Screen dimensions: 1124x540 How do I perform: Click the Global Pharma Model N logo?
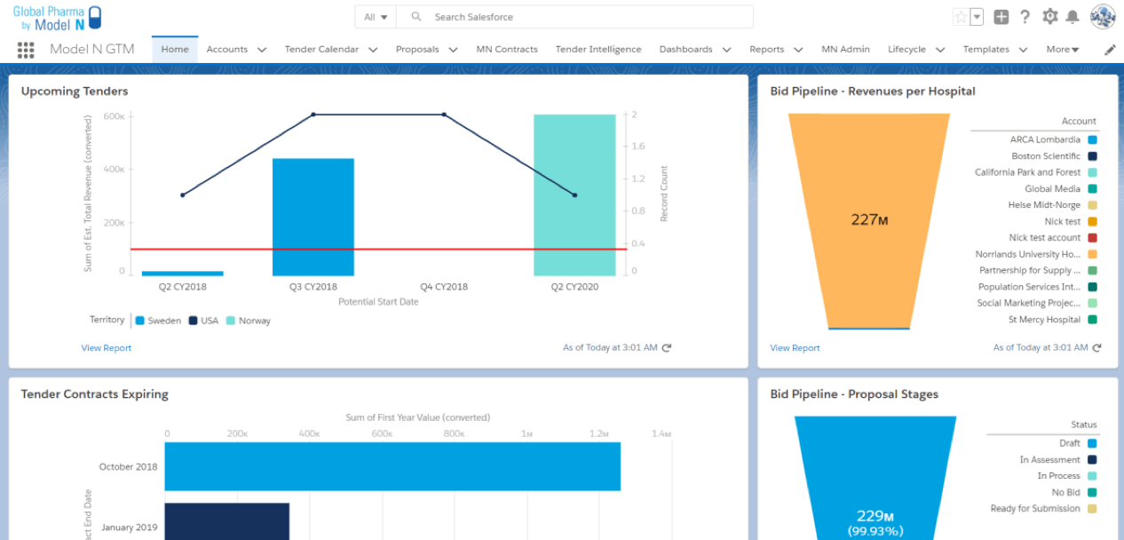click(58, 18)
